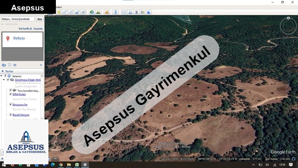Toggle the Eiffel Kulesi checkbox
298x168 pixels.
(10, 94)
